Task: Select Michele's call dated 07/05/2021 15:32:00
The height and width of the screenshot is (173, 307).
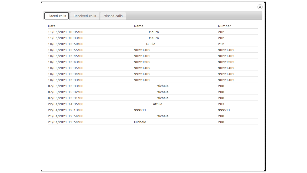Action: tap(153, 92)
